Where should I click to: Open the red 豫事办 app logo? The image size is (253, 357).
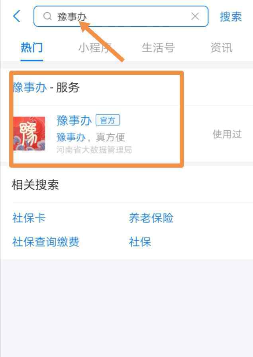point(29,133)
